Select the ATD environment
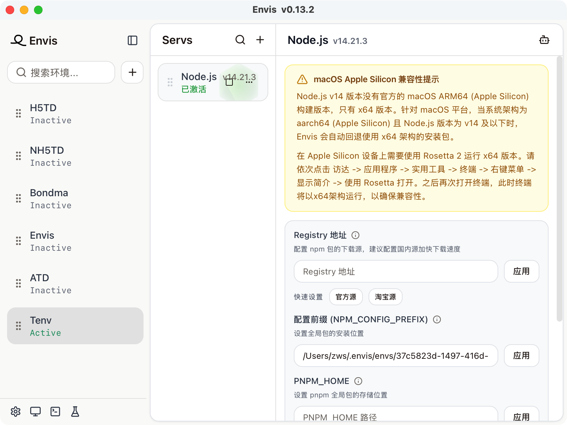Image resolution: width=567 pixels, height=425 pixels. pos(75,283)
